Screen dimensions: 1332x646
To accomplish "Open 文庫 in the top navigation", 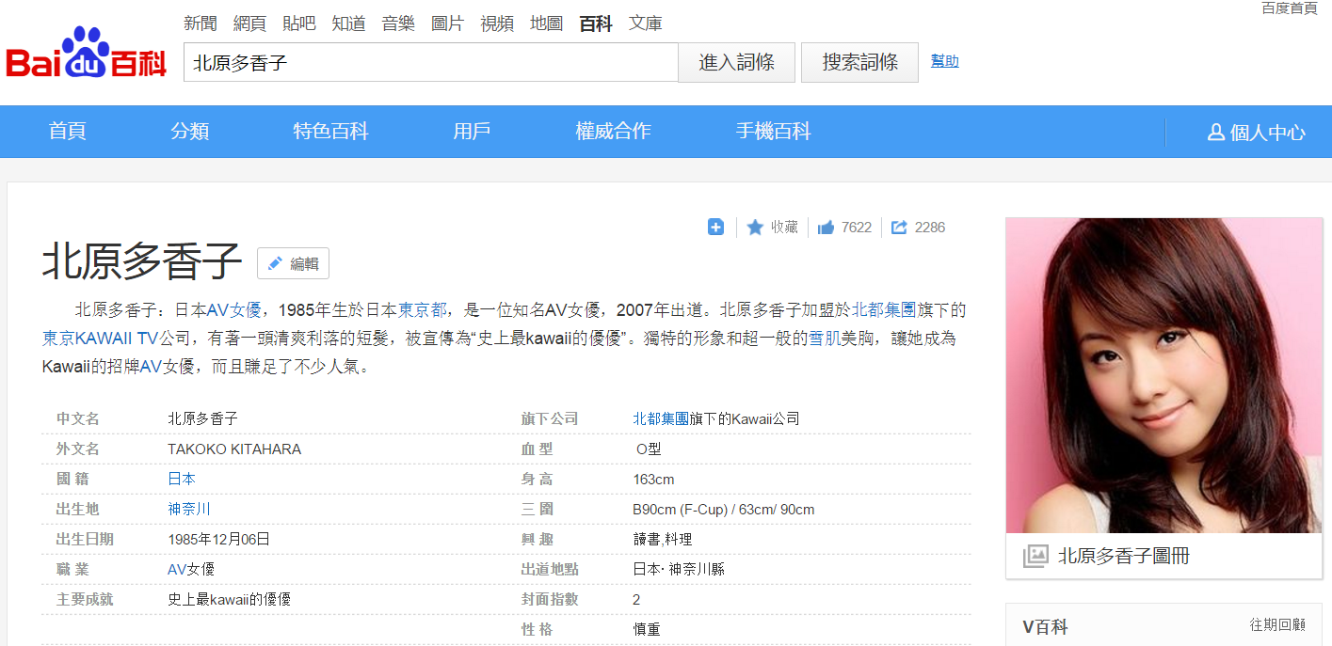I will point(646,24).
